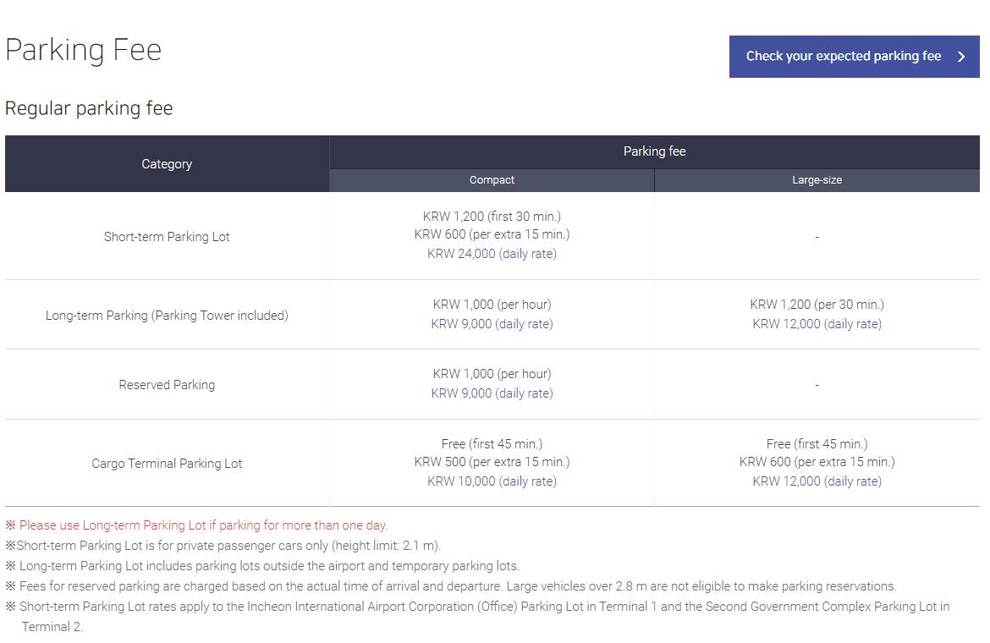Click the KRW 24,000 daily rate text
This screenshot has width=990, height=643.
coord(492,254)
